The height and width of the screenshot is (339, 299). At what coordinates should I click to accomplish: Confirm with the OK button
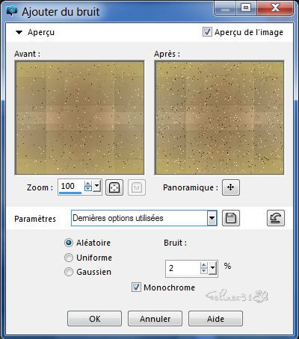click(x=94, y=319)
